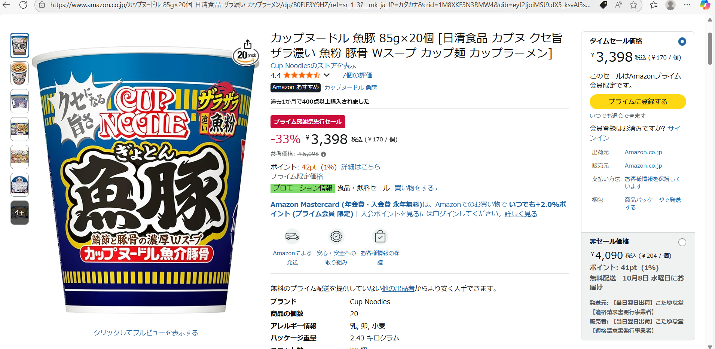
Task: Open the 買い物をする promotion link chevron
Action: coord(436,189)
